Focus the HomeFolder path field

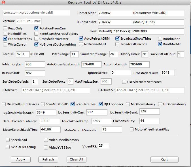141,13
